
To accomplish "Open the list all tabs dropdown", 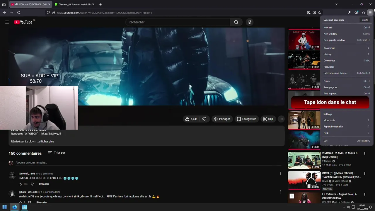I will 336,4.
